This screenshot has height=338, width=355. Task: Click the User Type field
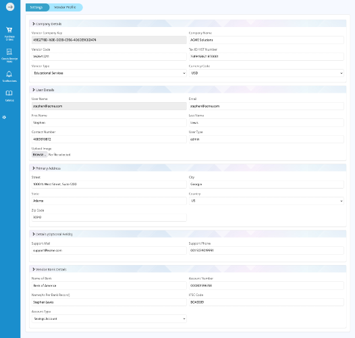tap(266, 139)
